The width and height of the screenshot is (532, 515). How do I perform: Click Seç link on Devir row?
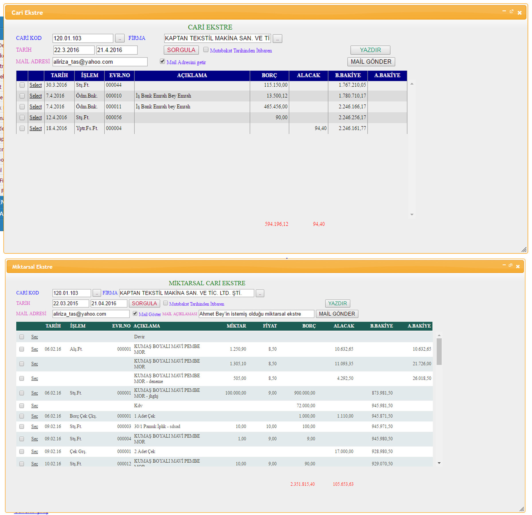click(34, 337)
